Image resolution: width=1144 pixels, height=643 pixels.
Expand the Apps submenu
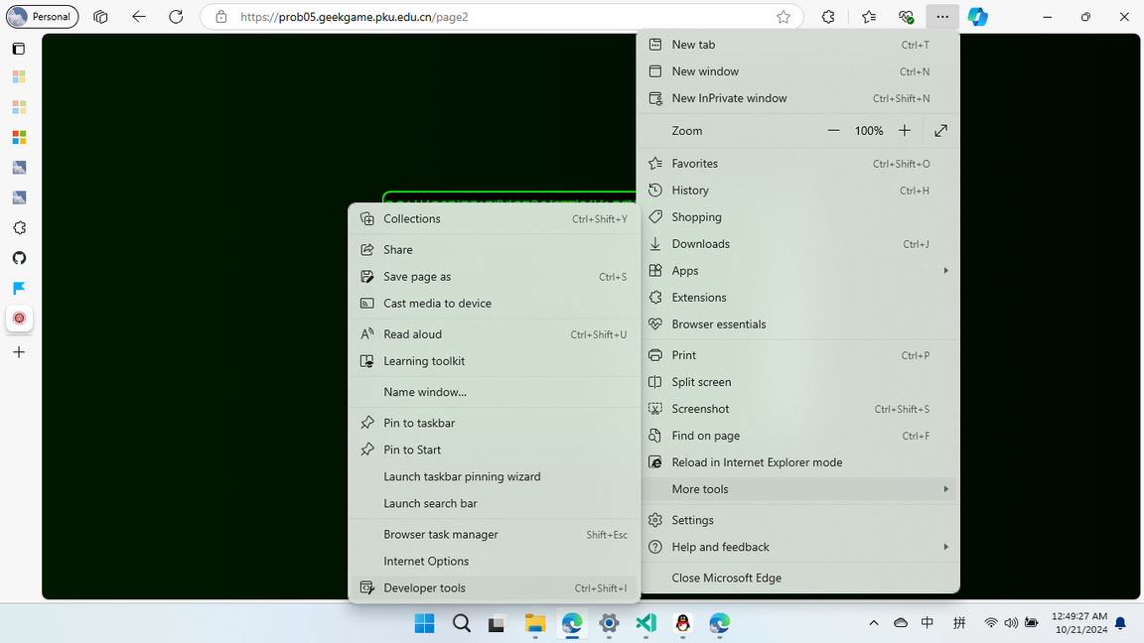click(x=800, y=271)
